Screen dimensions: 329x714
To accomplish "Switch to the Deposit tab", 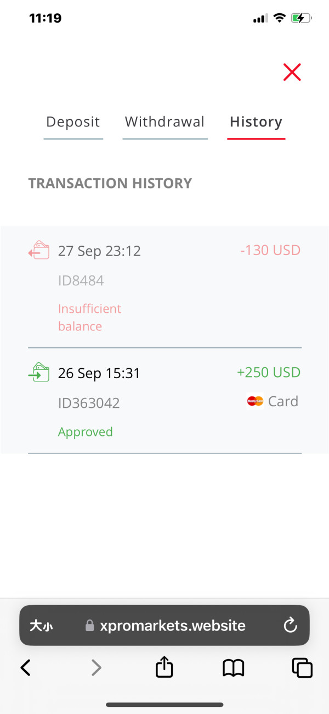I will coord(73,122).
